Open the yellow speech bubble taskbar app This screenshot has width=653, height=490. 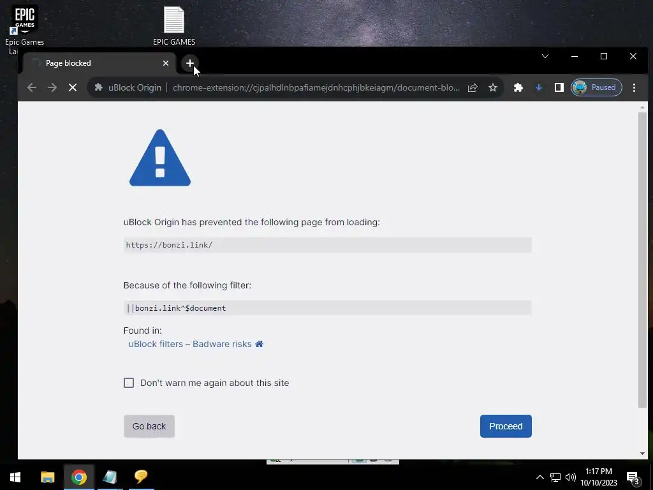point(141,477)
